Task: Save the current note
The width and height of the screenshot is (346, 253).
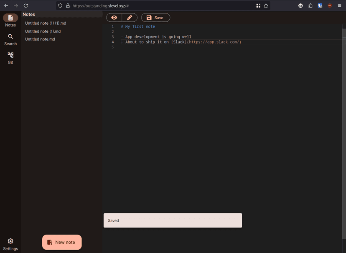Action: point(155,18)
